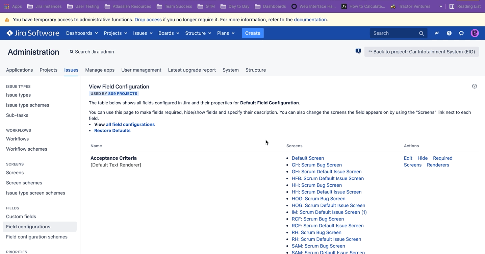The image size is (485, 254).
Task: Expand the Dashboards dropdown menu
Action: (x=82, y=33)
